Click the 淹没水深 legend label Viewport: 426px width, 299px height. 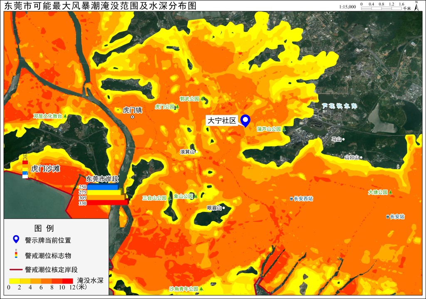[90, 281]
